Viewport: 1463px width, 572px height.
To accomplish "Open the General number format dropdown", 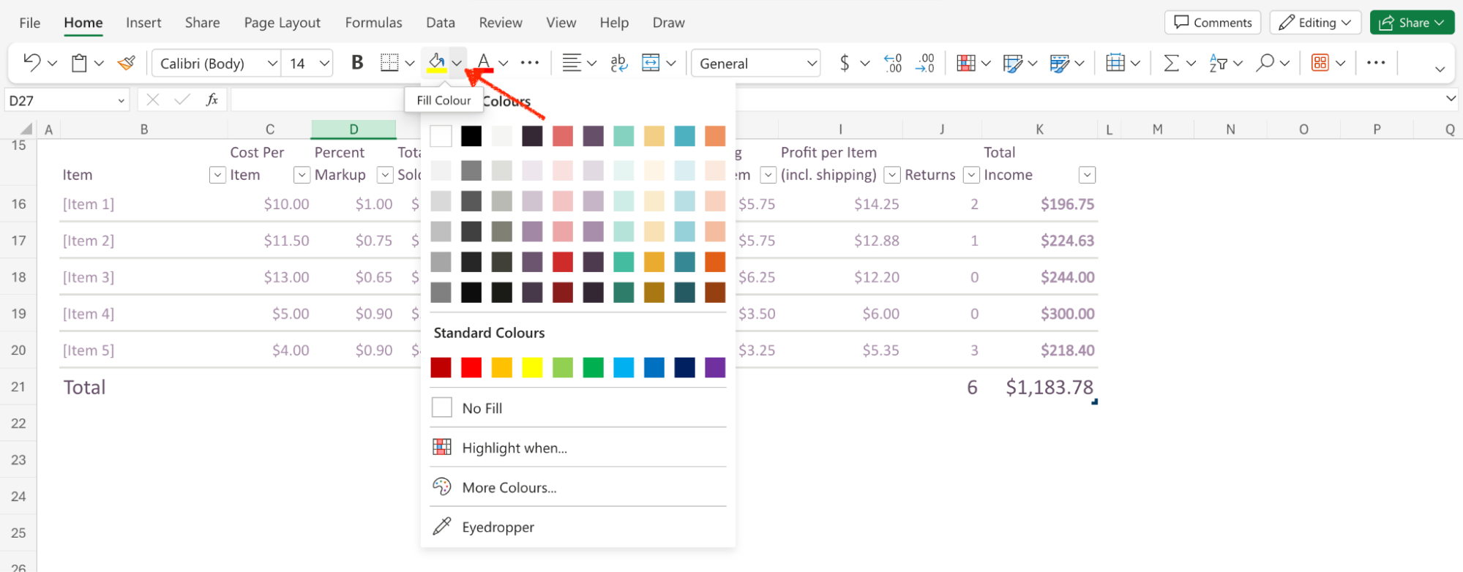I will pos(811,64).
